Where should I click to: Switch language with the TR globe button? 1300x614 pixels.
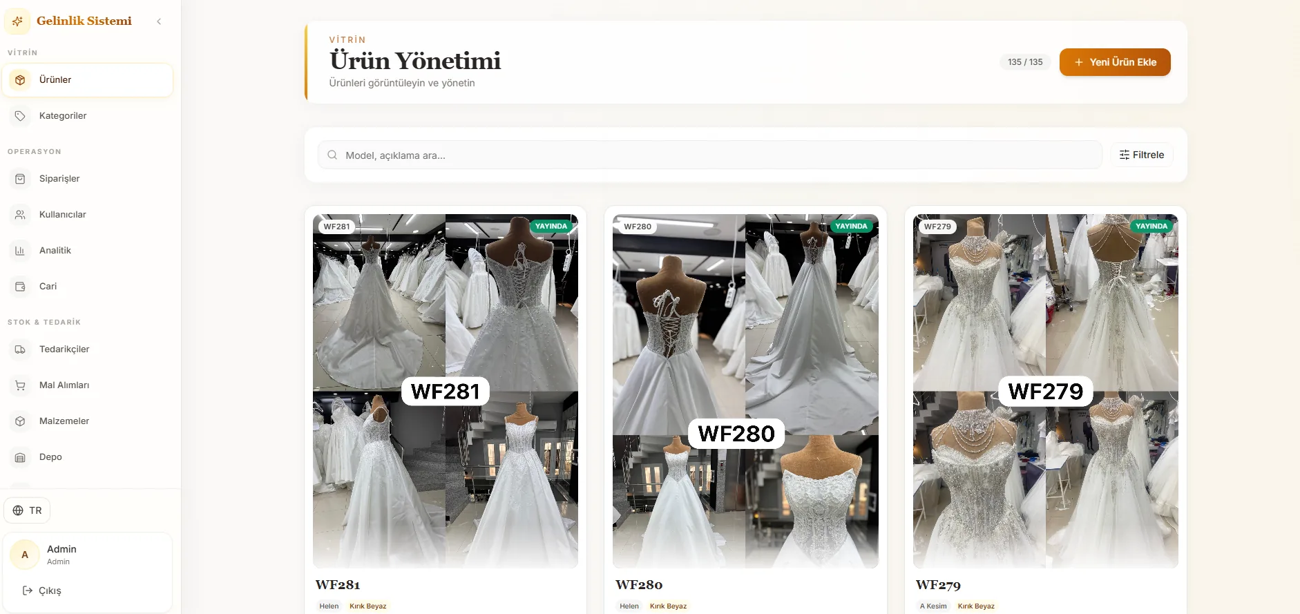tap(27, 510)
